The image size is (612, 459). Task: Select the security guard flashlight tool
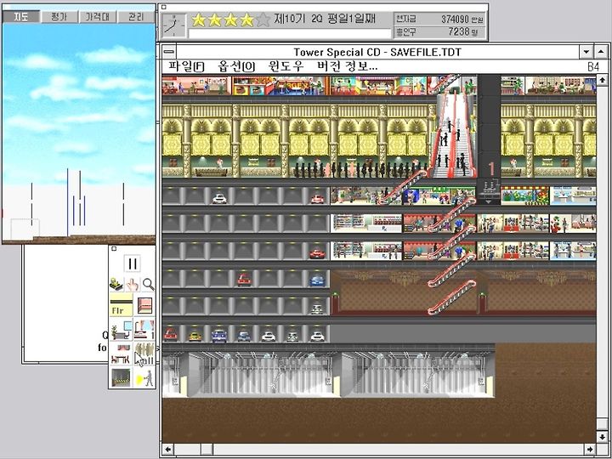pyautogui.click(x=144, y=377)
